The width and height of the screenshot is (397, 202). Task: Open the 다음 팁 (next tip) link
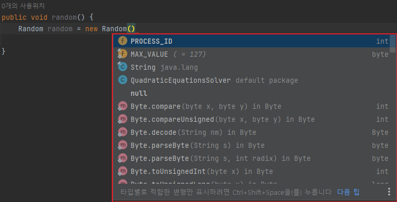pyautogui.click(x=348, y=193)
